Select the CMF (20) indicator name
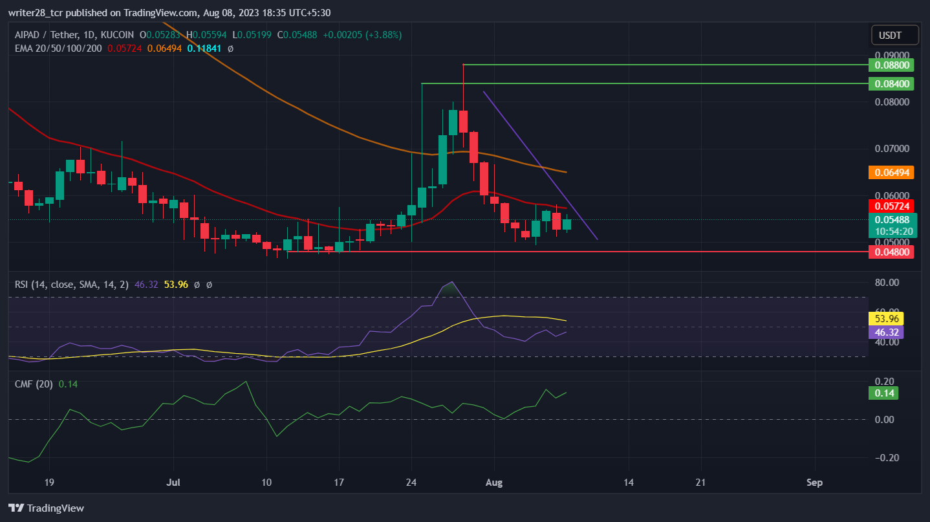The width and height of the screenshot is (930, 522). [34, 384]
